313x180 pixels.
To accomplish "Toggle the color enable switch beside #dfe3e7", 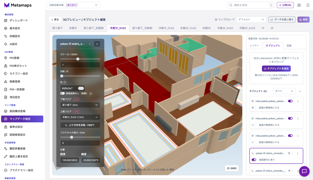I will click(81, 88).
